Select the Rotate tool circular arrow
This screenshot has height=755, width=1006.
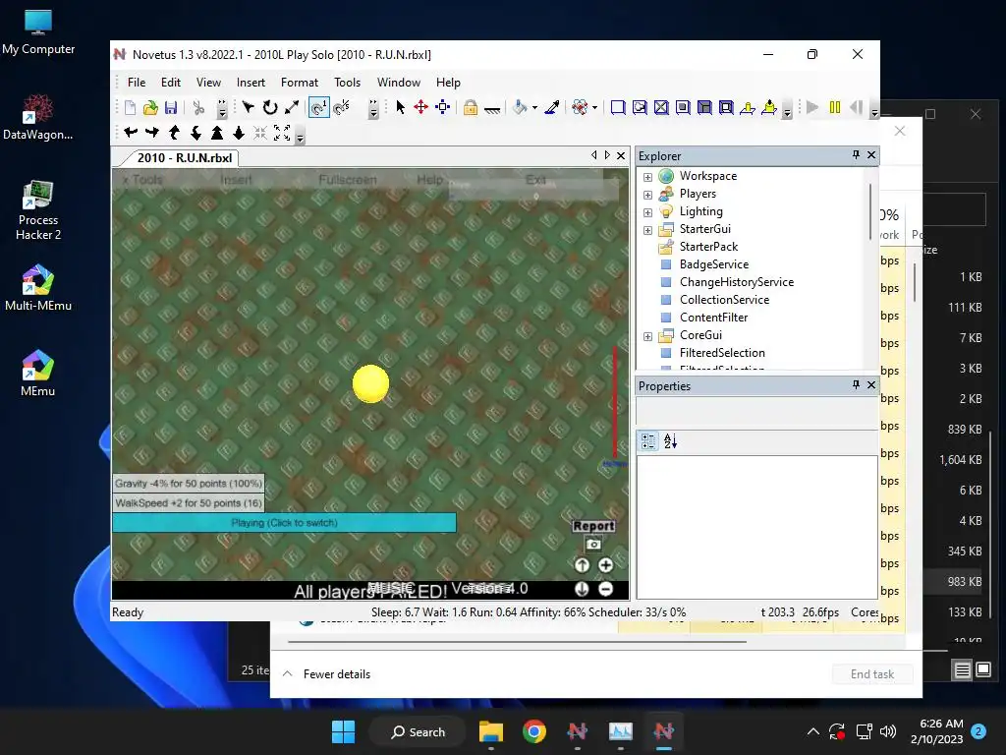tap(270, 107)
